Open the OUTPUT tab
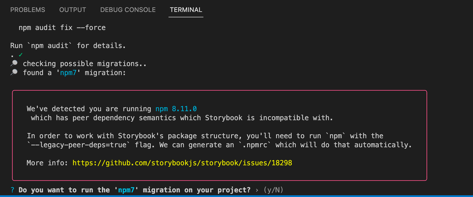Image resolution: width=473 pixels, height=197 pixels. point(73,10)
